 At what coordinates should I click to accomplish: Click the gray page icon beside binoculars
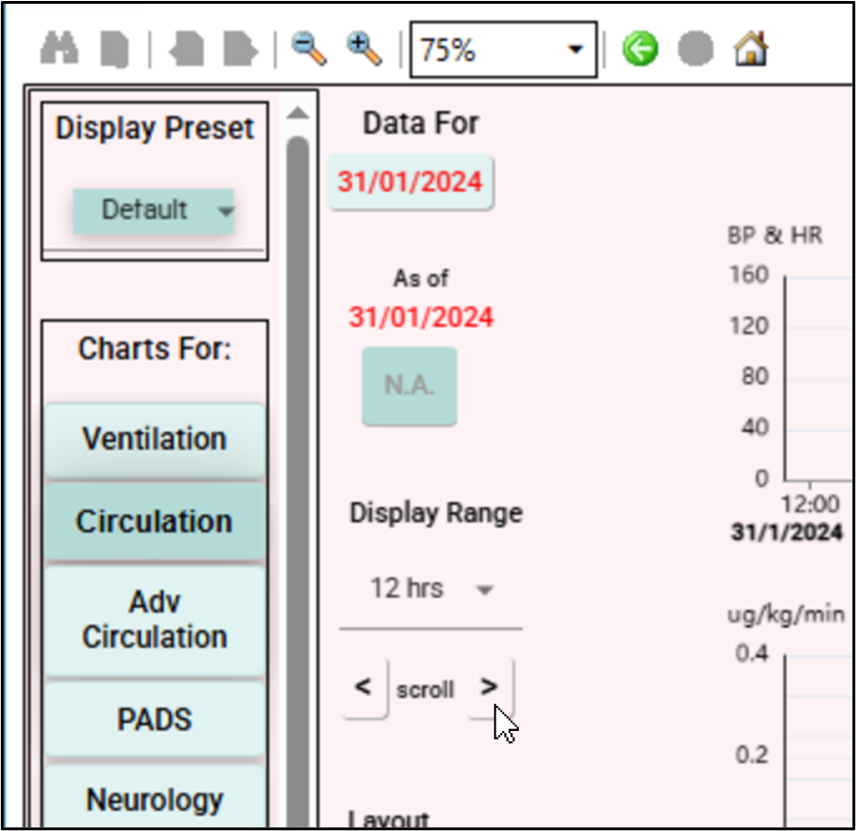coord(115,49)
